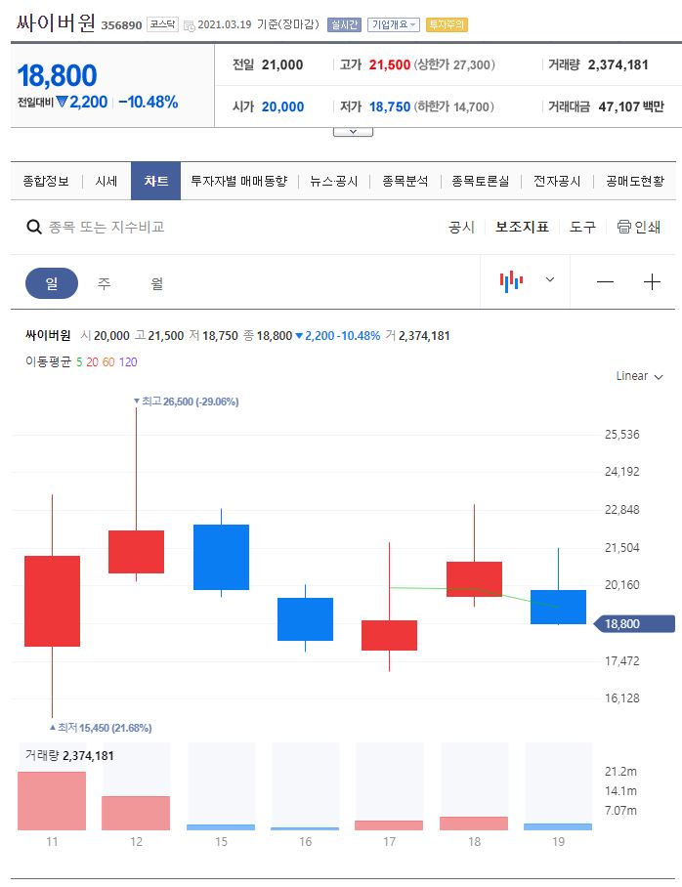The height and width of the screenshot is (887, 682).
Task: Open the 공매도현황 tab
Action: (x=634, y=181)
